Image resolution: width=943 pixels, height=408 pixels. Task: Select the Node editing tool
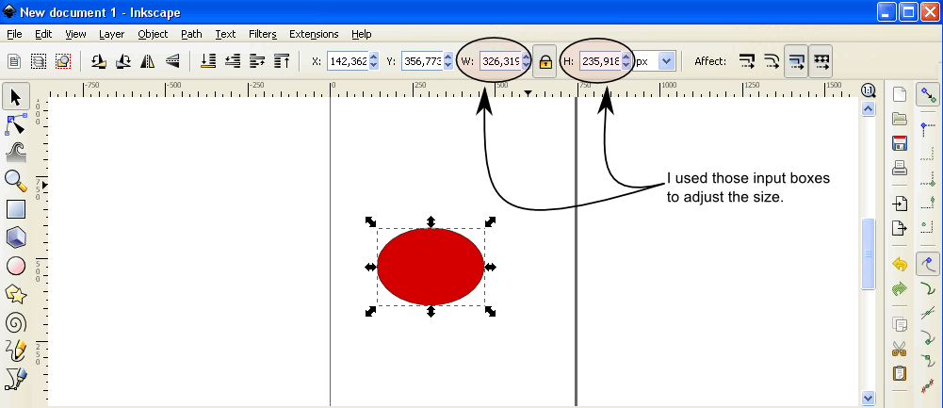[x=16, y=123]
